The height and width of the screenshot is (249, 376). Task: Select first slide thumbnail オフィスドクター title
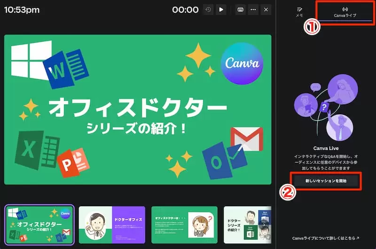coord(39,225)
